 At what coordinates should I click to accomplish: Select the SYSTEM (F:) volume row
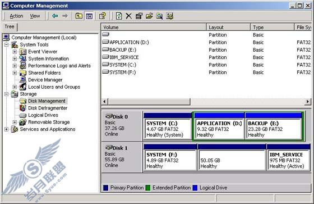tap(206, 72)
